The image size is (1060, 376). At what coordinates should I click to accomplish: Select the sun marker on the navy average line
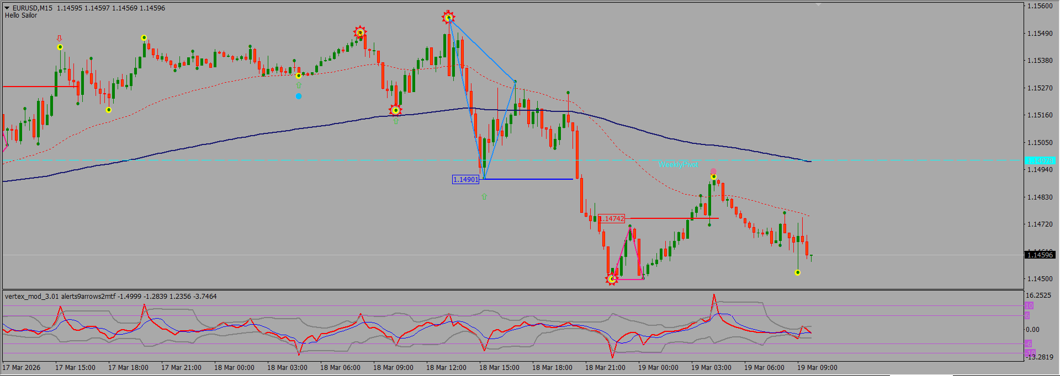395,110
